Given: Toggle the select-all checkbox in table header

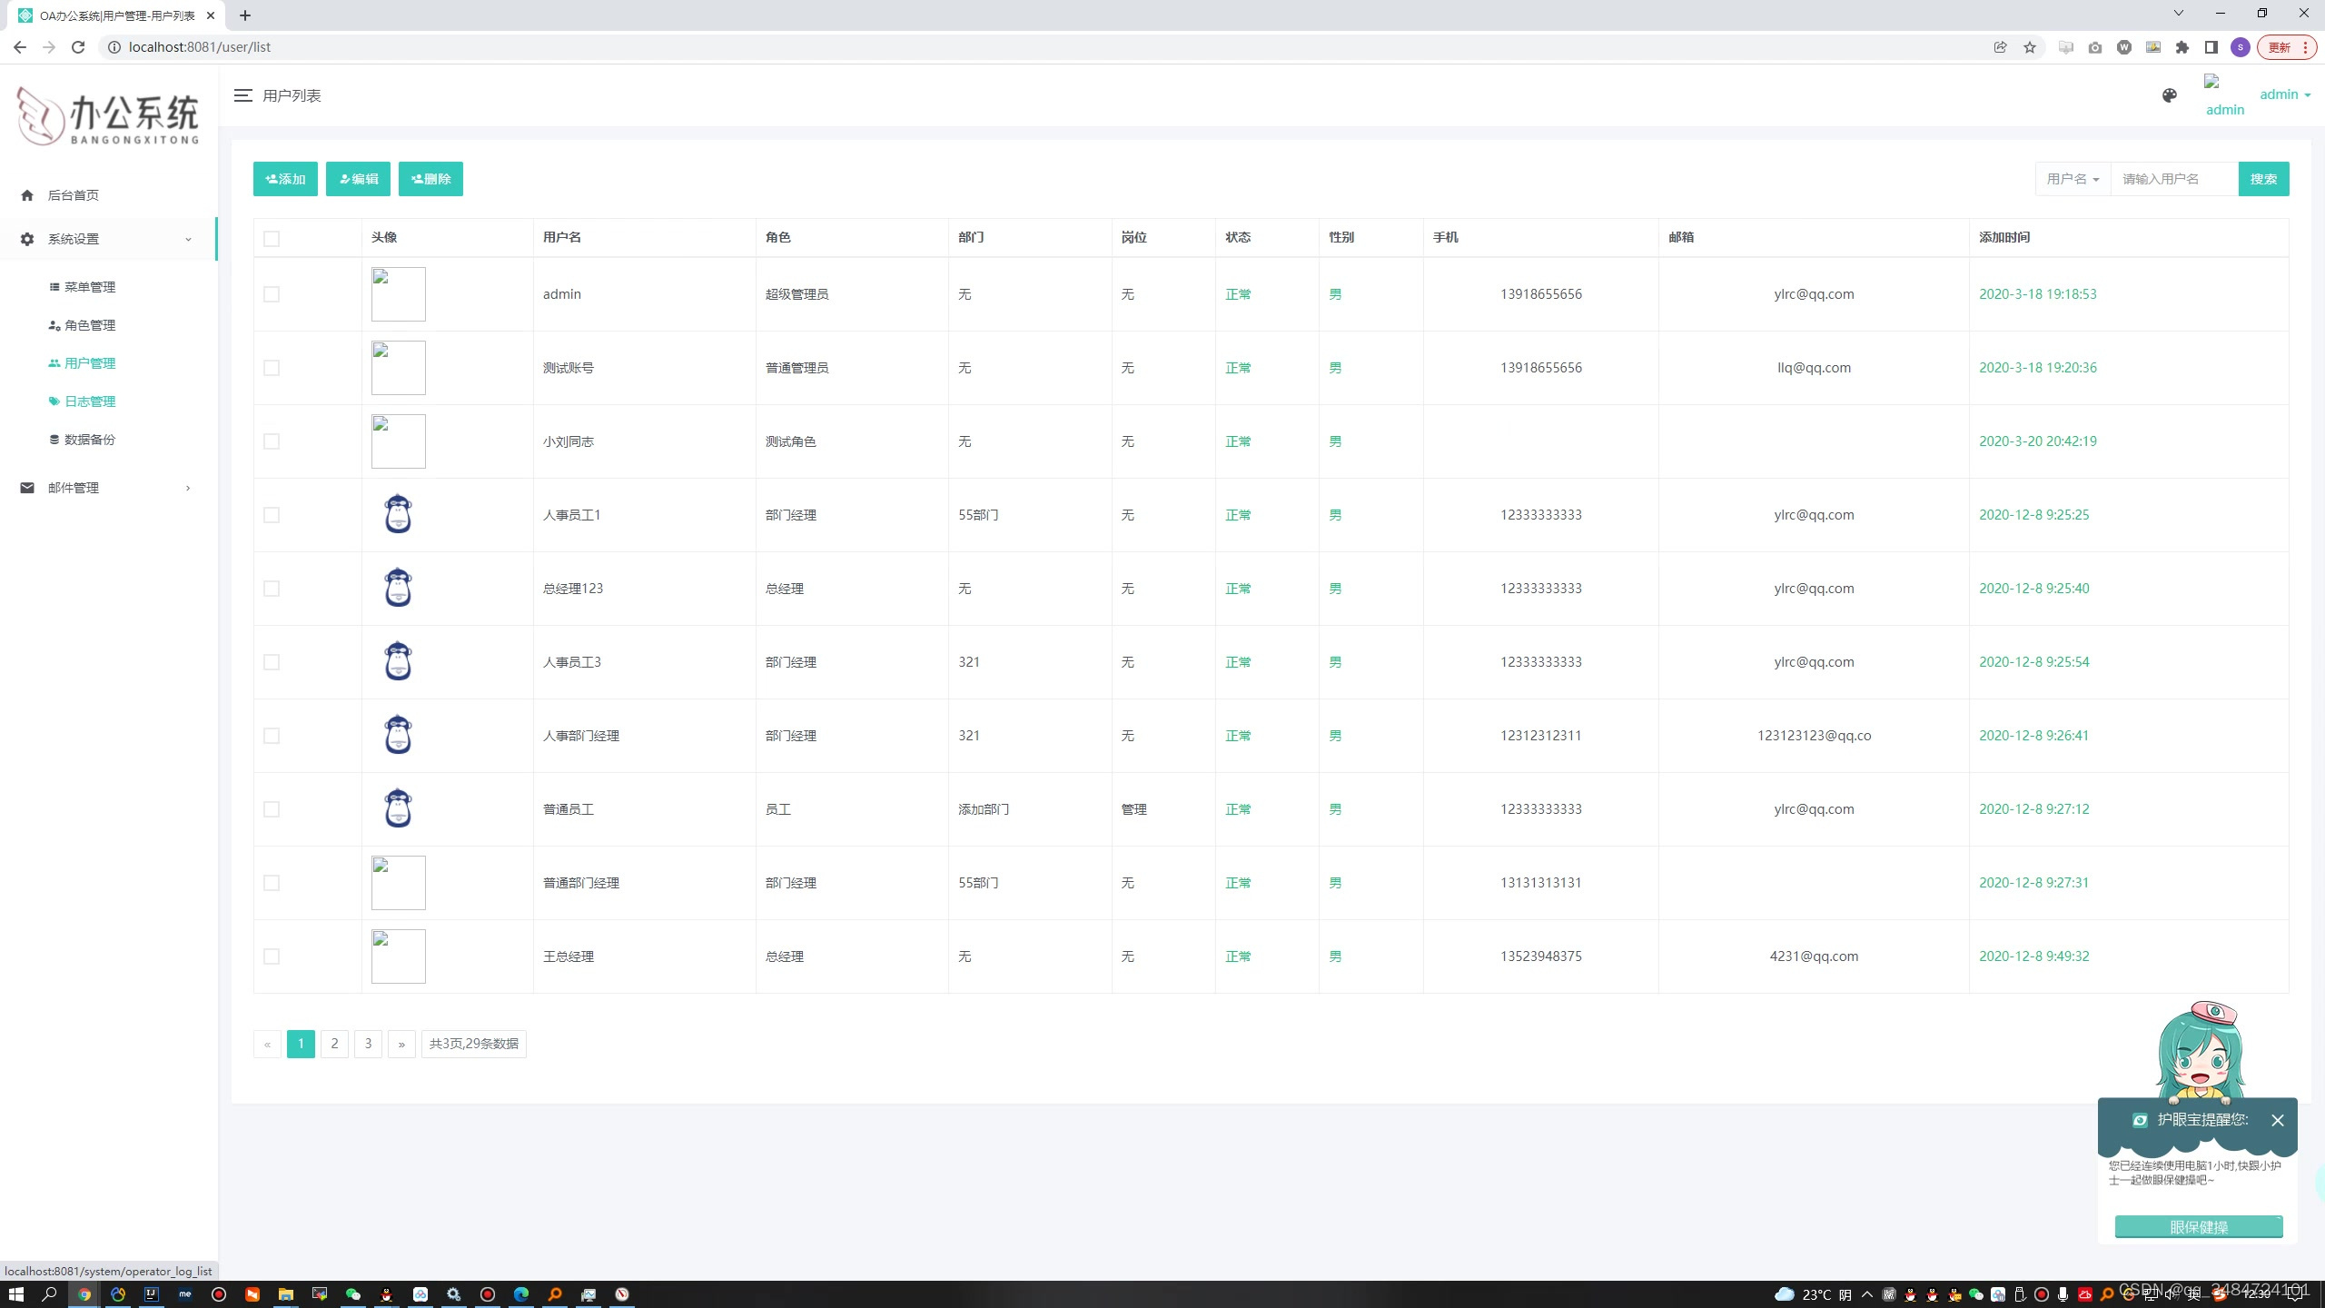Looking at the screenshot, I should [x=272, y=238].
